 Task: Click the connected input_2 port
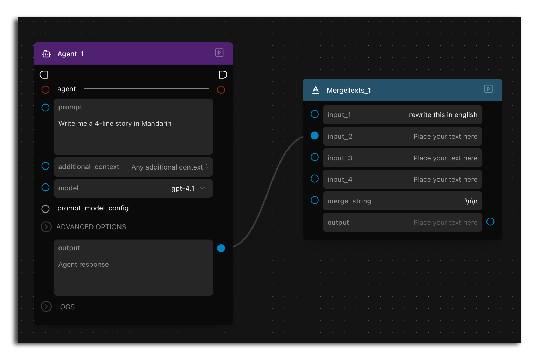[315, 136]
